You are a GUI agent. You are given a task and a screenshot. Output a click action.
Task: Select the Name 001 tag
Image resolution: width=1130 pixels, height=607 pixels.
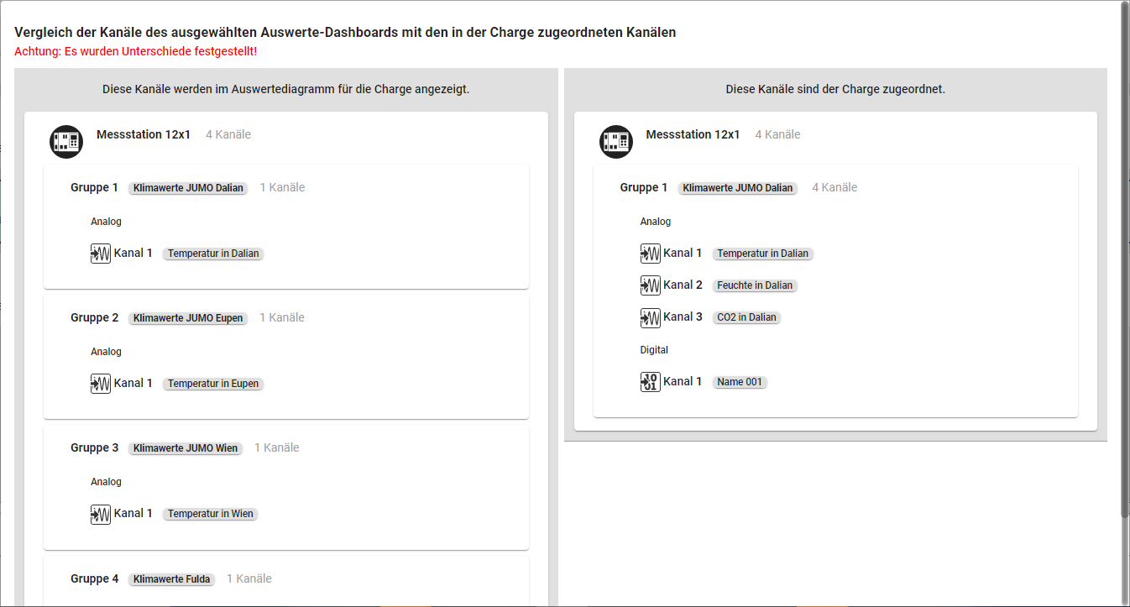point(740,382)
